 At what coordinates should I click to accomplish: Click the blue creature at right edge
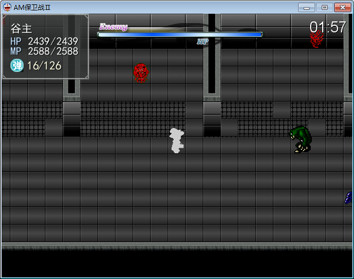coord(349,198)
